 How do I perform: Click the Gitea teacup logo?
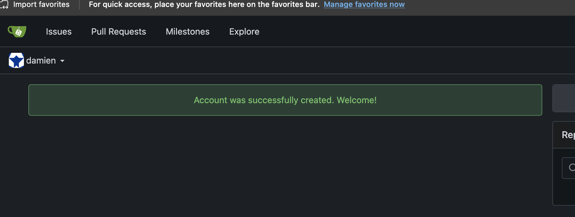pyautogui.click(x=17, y=31)
